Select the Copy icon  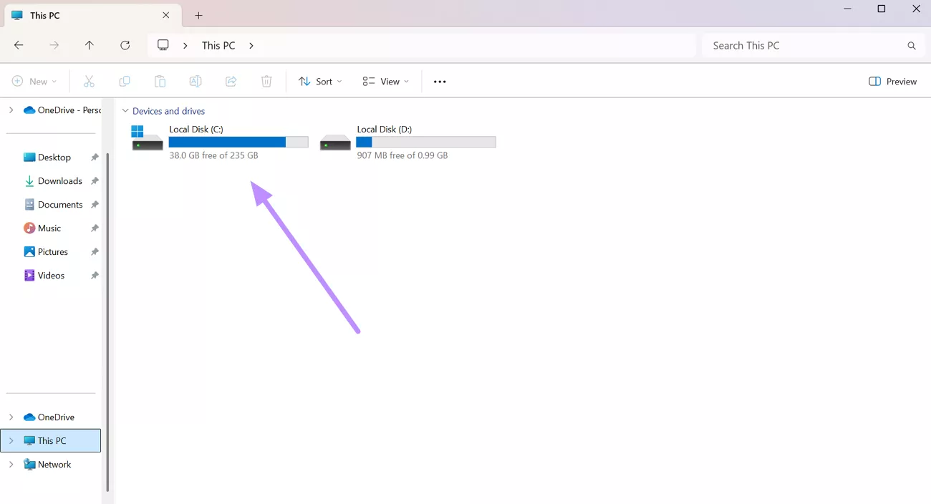tap(125, 81)
